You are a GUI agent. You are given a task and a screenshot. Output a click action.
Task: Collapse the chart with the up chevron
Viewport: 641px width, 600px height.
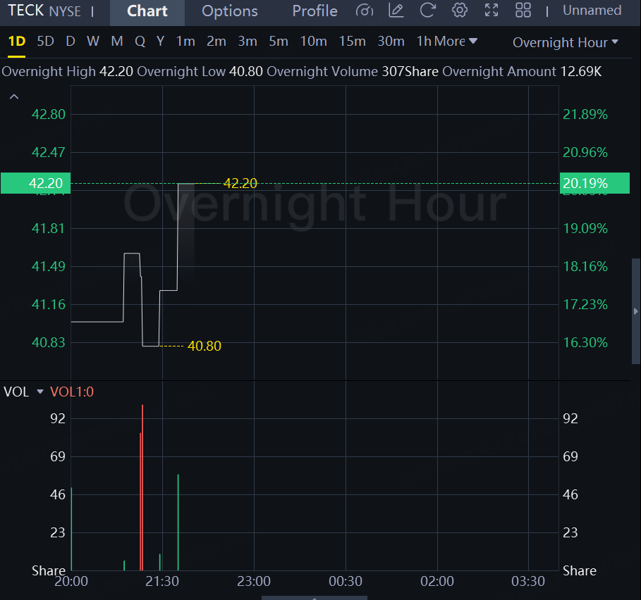(14, 96)
